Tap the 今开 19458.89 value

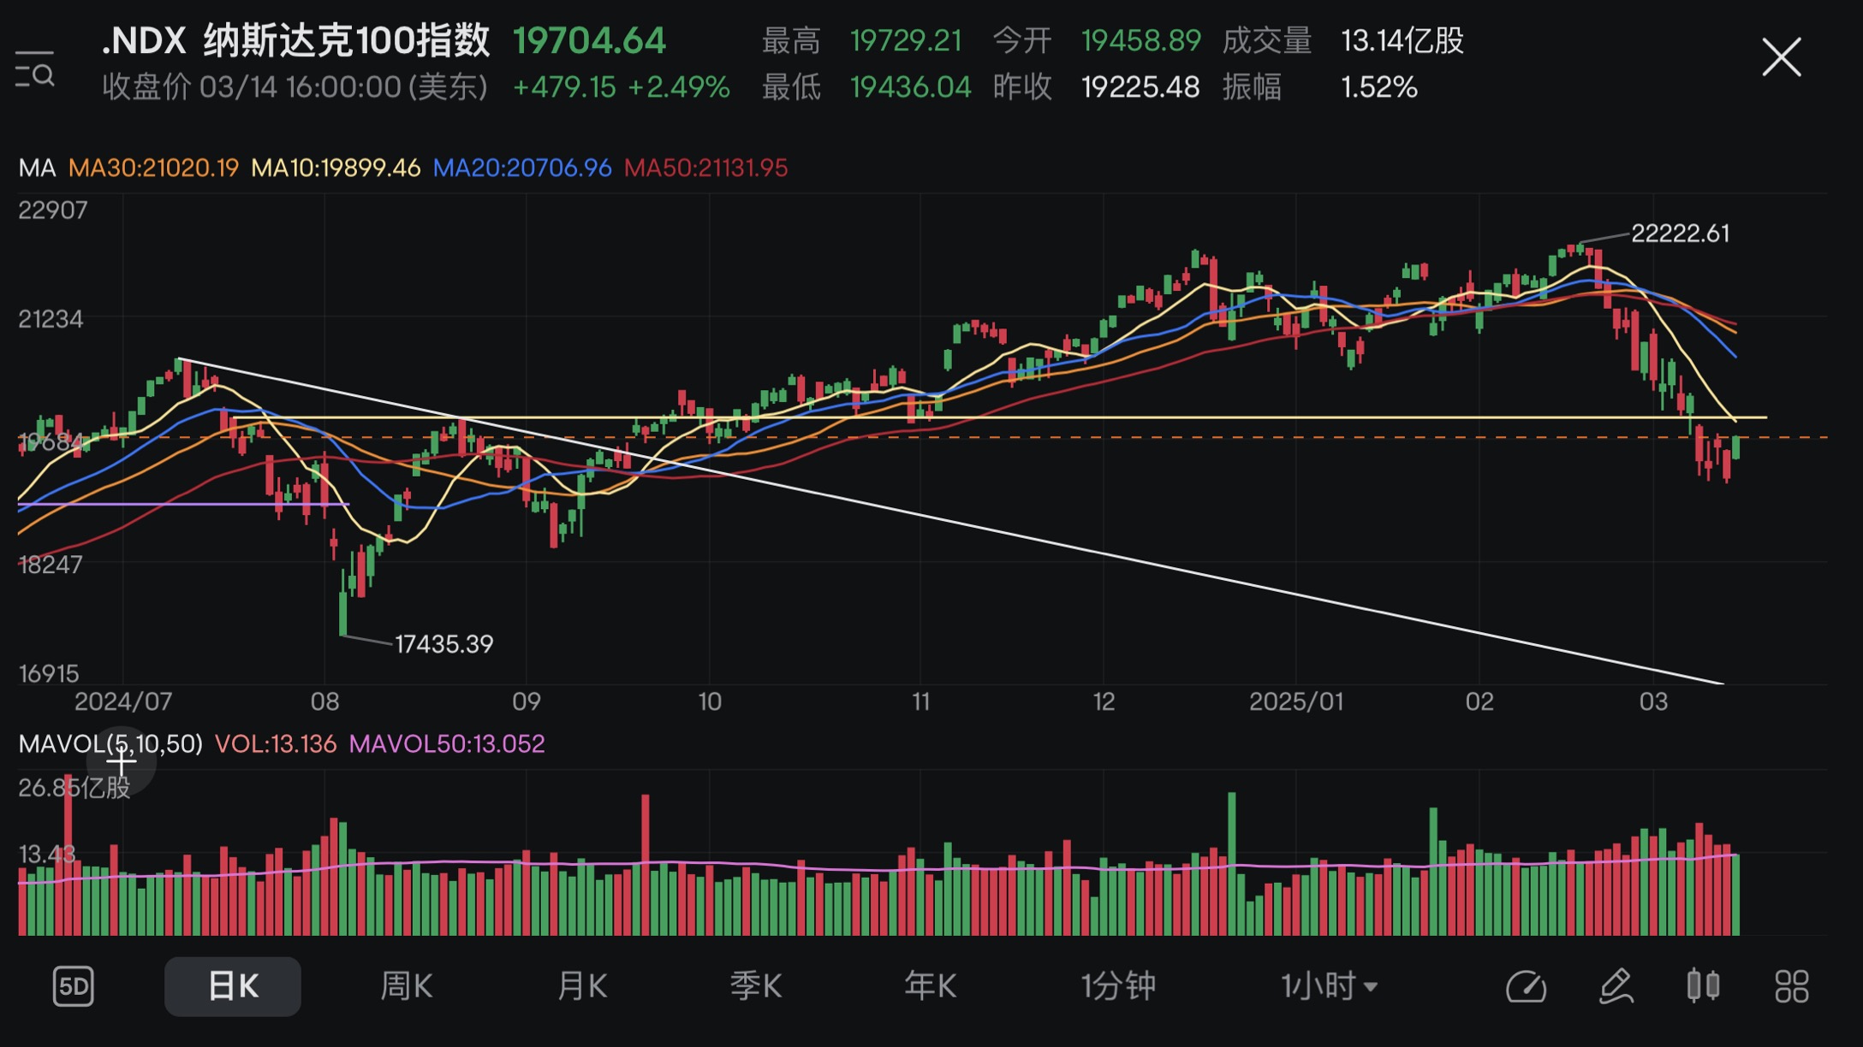tap(1140, 40)
